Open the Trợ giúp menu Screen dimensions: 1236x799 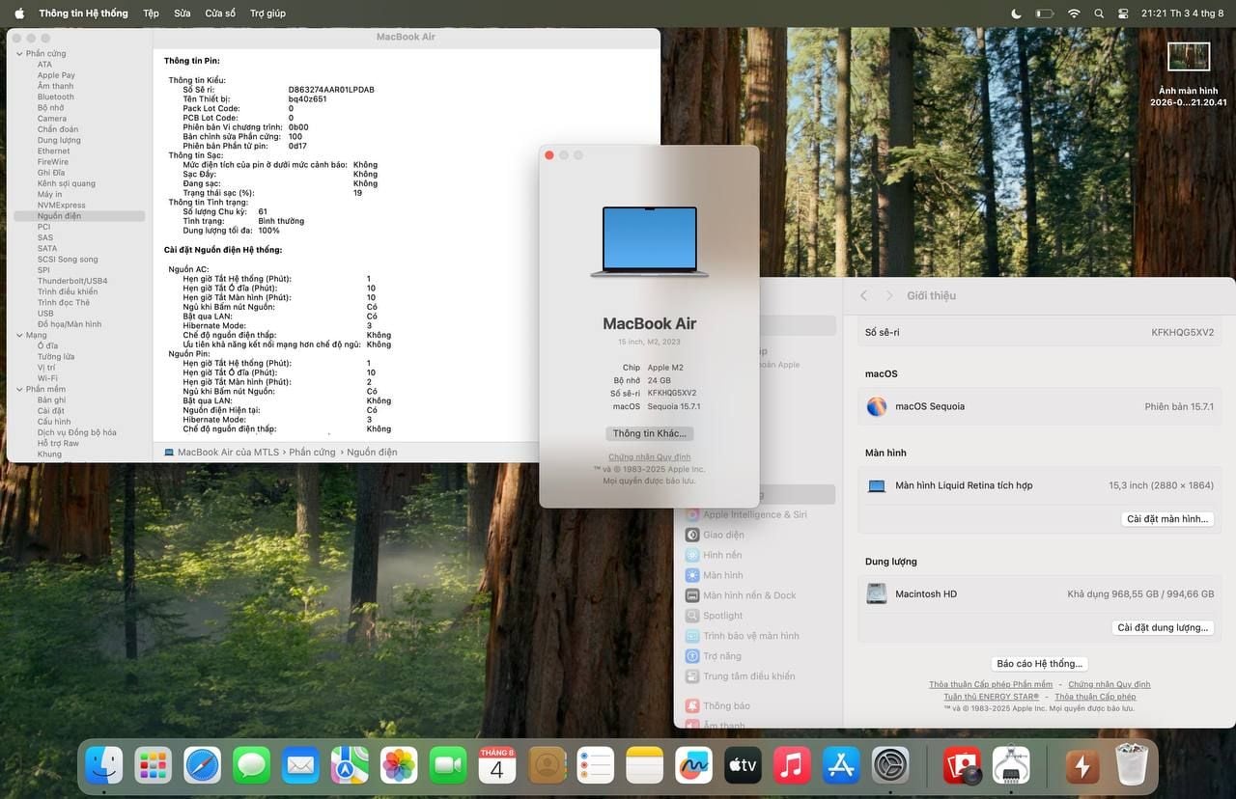[x=267, y=14]
